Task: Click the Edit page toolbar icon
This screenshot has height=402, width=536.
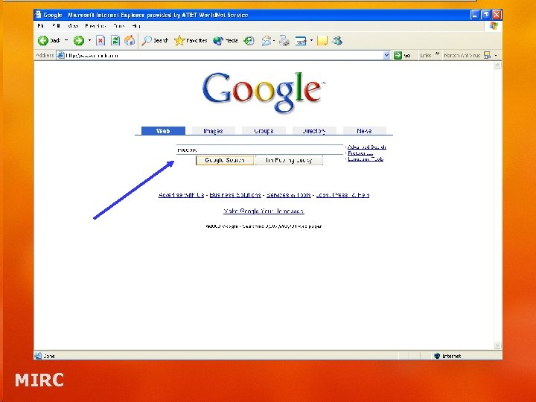Action: click(301, 41)
